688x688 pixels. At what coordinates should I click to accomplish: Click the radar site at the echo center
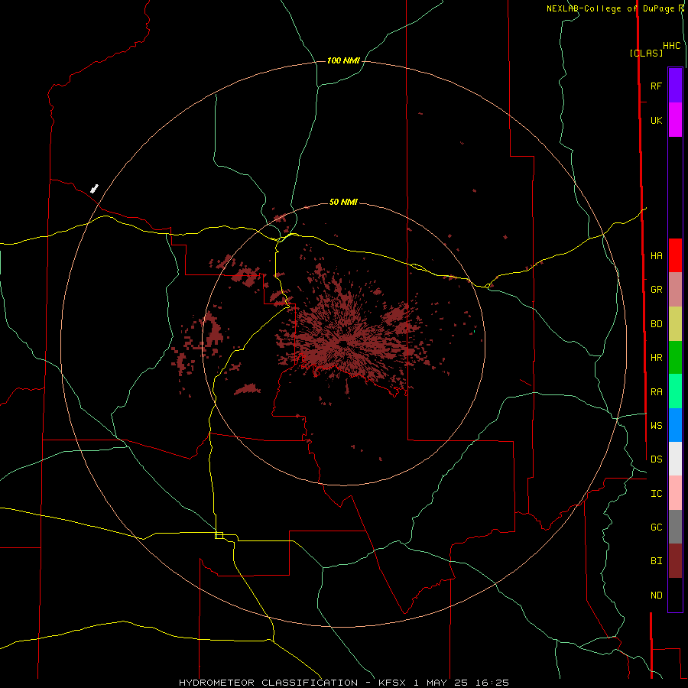[343, 345]
